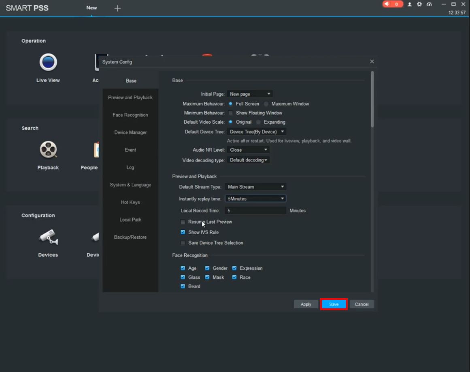This screenshot has height=372, width=470.
Task: Enable Save Device Tree Selection
Action: pos(183,243)
